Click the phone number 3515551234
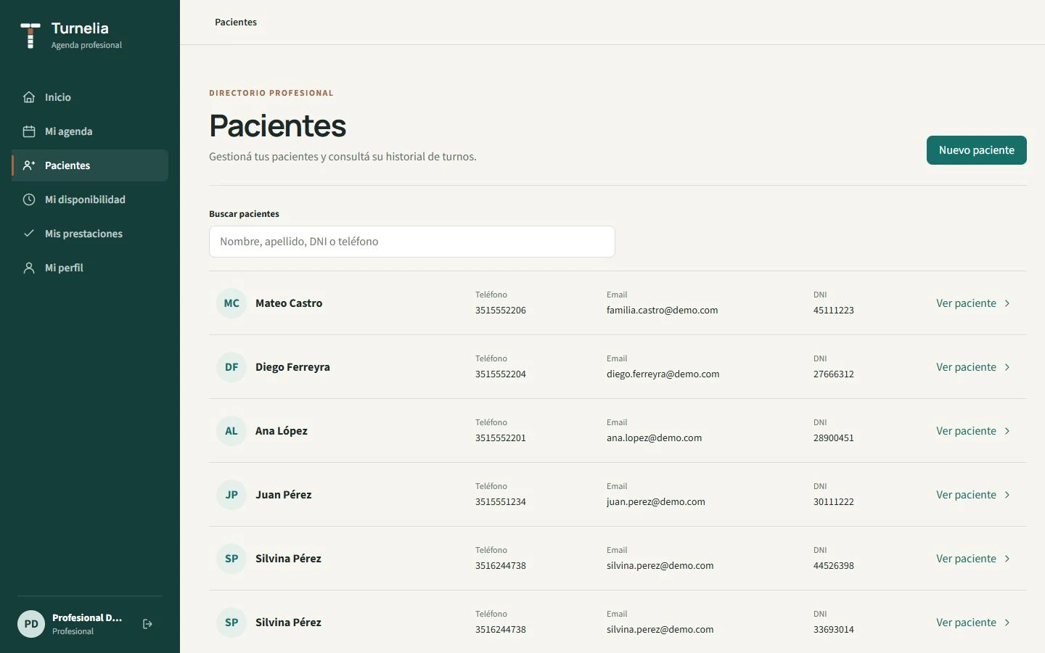The image size is (1045, 653). click(501, 502)
